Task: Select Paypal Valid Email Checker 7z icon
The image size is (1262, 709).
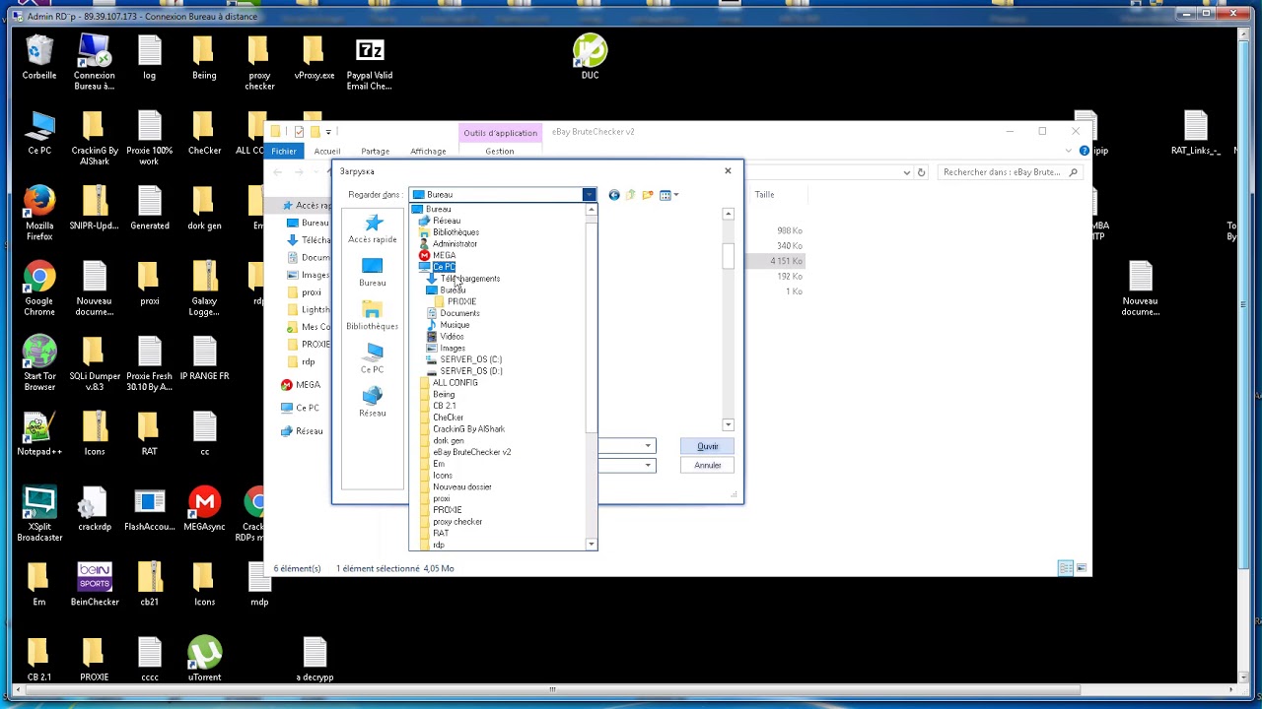Action: click(369, 62)
